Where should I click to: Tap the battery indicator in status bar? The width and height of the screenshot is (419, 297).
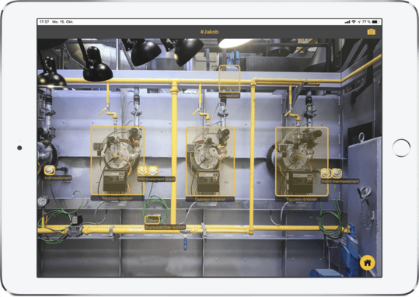click(375, 22)
